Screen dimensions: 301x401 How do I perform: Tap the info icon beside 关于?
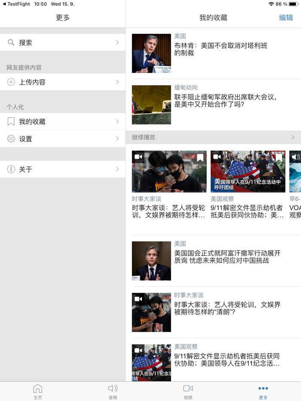[11, 169]
